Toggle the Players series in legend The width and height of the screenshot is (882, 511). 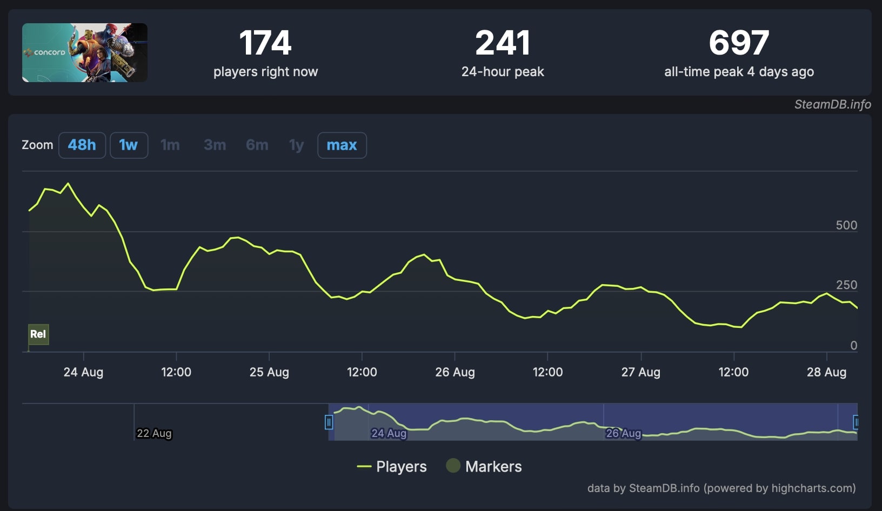pos(392,467)
